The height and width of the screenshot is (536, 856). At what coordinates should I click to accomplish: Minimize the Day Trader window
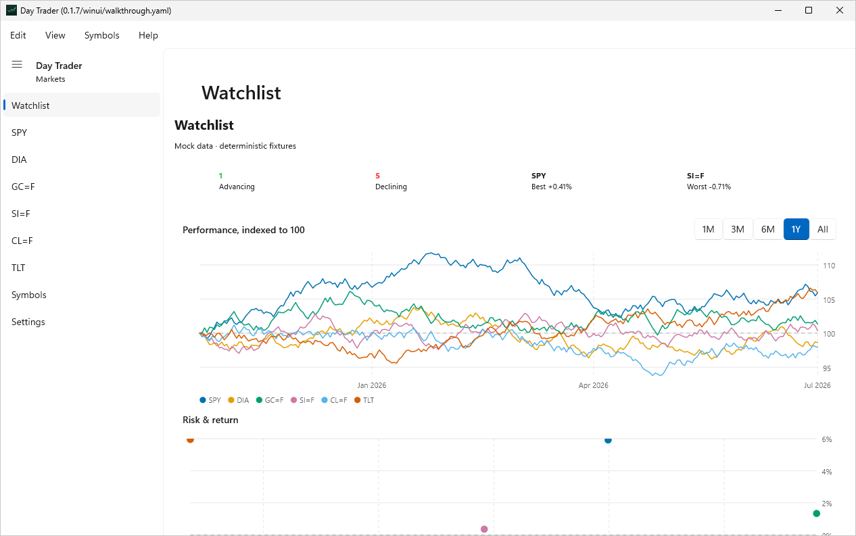pyautogui.click(x=778, y=11)
